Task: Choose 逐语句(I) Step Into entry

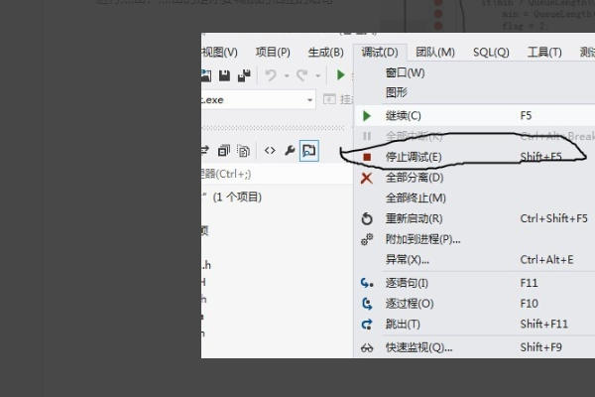Action: 407,283
